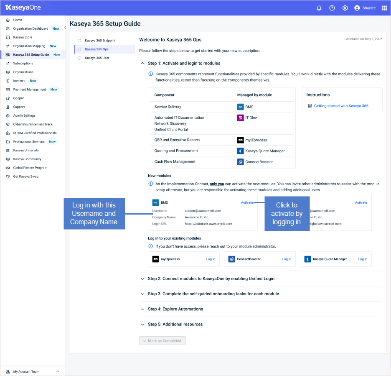Click the Kaseya Store shop icon
This screenshot has width=391, height=376.
(8, 38)
